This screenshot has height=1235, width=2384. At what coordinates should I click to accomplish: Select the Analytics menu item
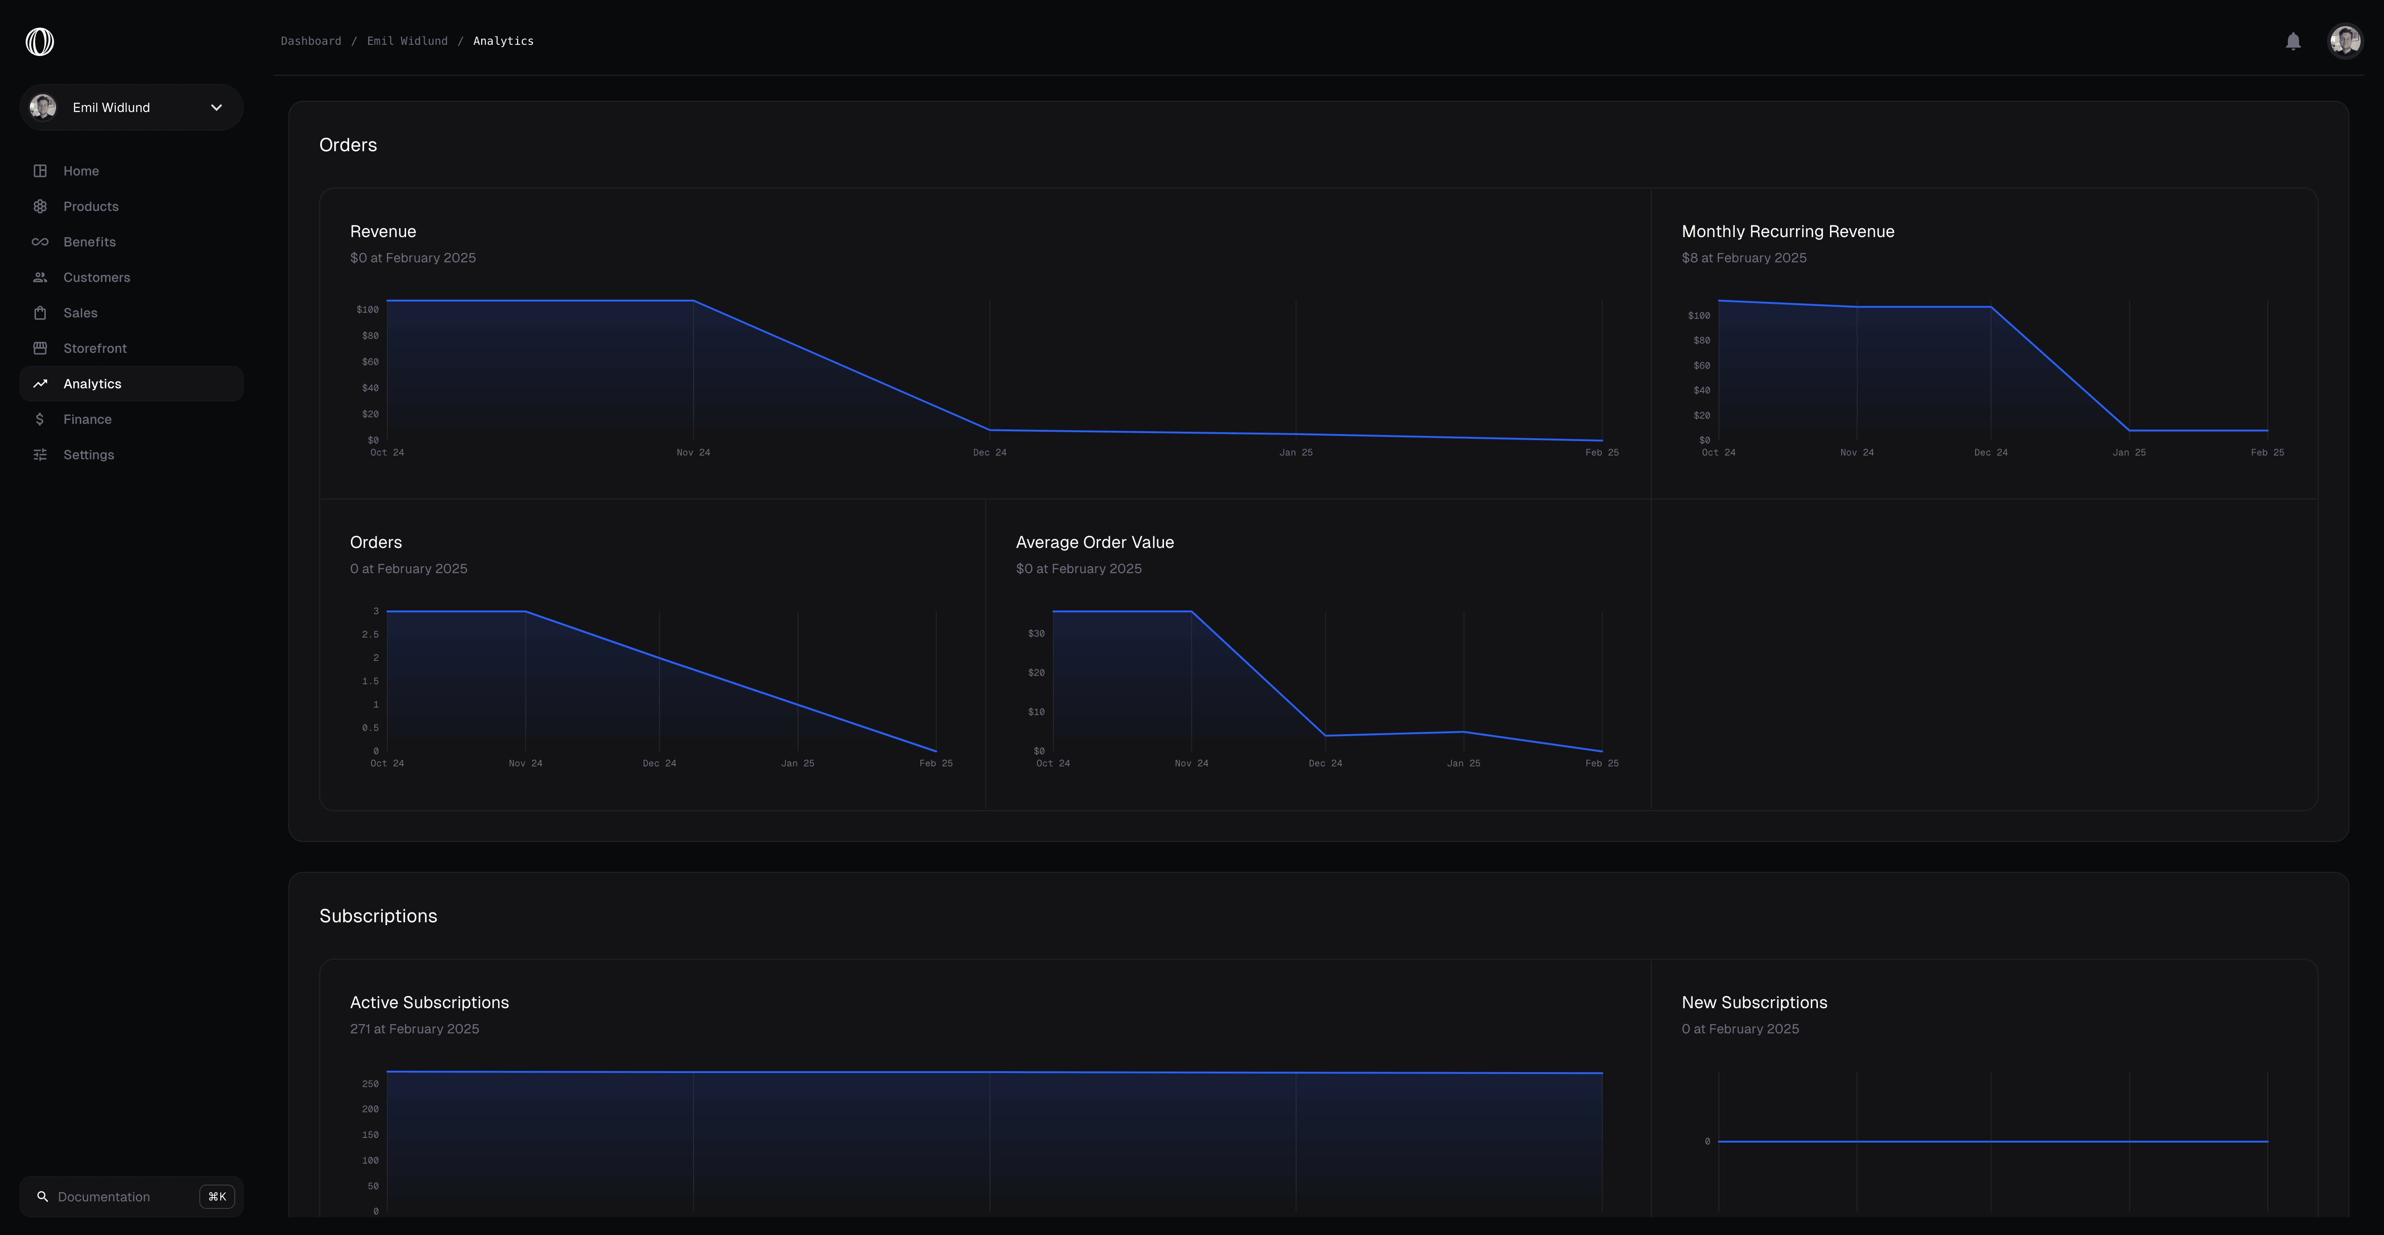click(x=92, y=384)
